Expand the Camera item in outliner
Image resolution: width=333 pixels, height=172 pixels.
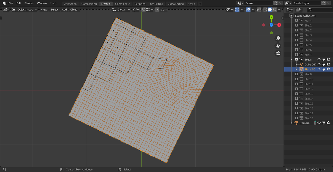(x=291, y=123)
